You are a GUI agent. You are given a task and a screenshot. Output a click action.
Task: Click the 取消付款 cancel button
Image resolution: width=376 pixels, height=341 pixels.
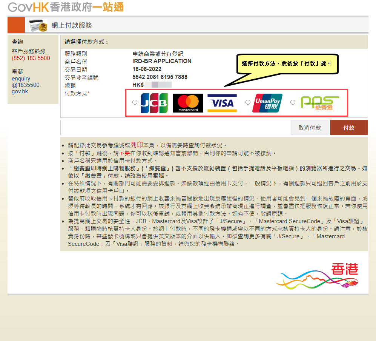point(310,128)
